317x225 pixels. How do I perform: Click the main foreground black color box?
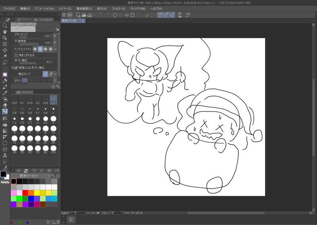coord(4,174)
